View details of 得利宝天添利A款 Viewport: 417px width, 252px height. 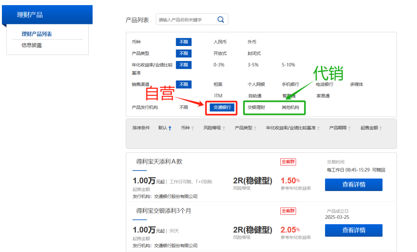coord(354,185)
